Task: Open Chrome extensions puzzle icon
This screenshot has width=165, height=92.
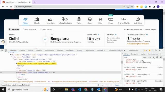Action: 150,7
